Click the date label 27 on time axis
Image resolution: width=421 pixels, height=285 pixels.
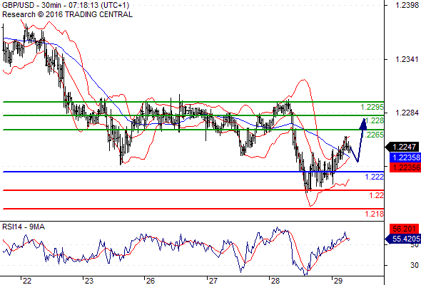[x=213, y=281]
